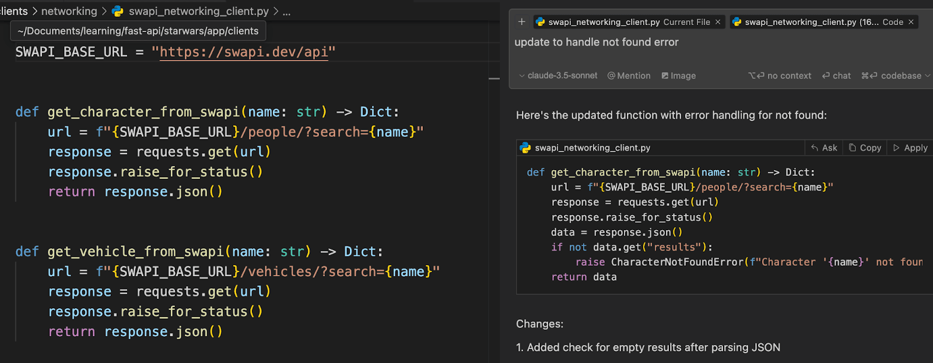Remove the Current File context chip
The width and height of the screenshot is (933, 363).
click(718, 22)
